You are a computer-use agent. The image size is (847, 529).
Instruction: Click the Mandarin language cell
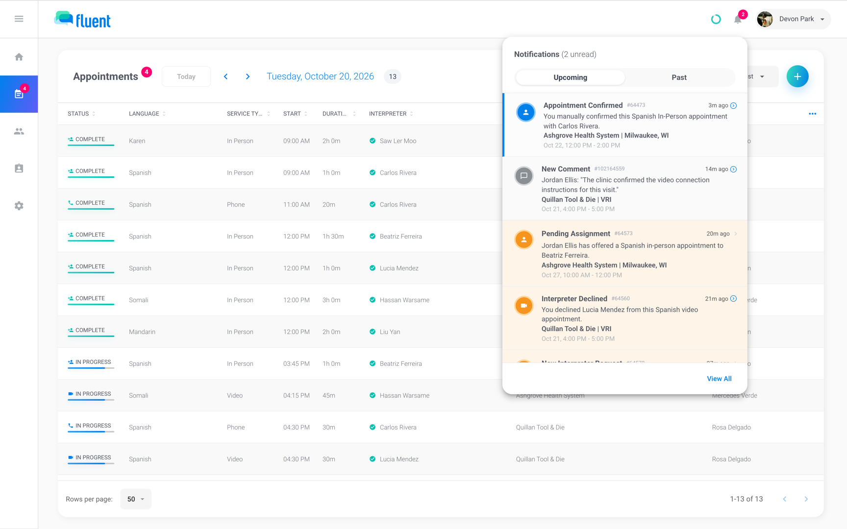(x=142, y=332)
